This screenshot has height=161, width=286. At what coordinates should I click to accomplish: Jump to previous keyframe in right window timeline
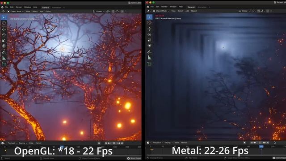coord(255,143)
